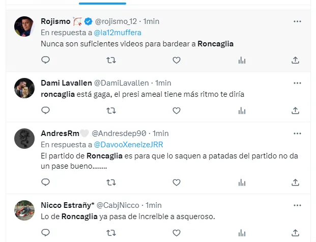This screenshot has width=316, height=242.
Task: Open Dami Lavallen's profile name
Action: click(x=67, y=83)
